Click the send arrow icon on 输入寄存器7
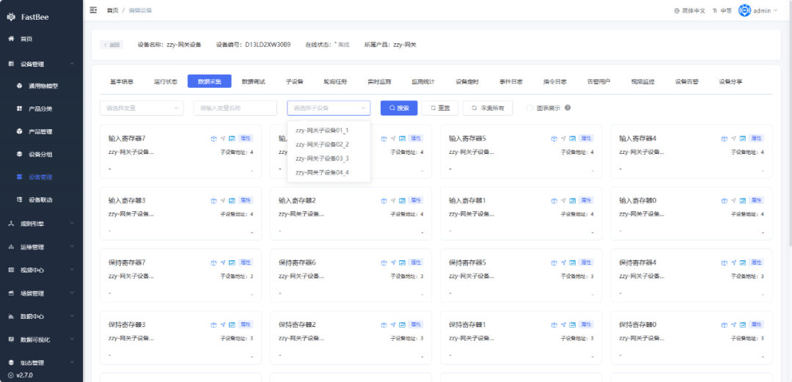 (223, 139)
